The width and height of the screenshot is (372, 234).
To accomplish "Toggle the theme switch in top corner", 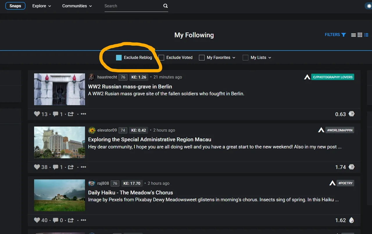I will (369, 6).
